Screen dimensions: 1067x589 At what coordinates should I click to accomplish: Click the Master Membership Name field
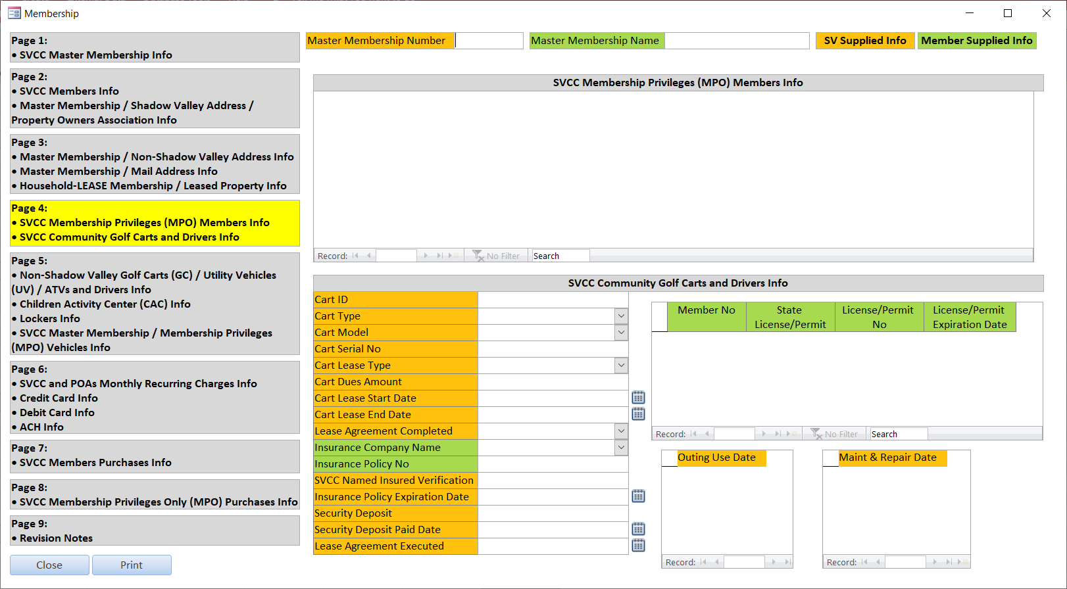point(737,41)
